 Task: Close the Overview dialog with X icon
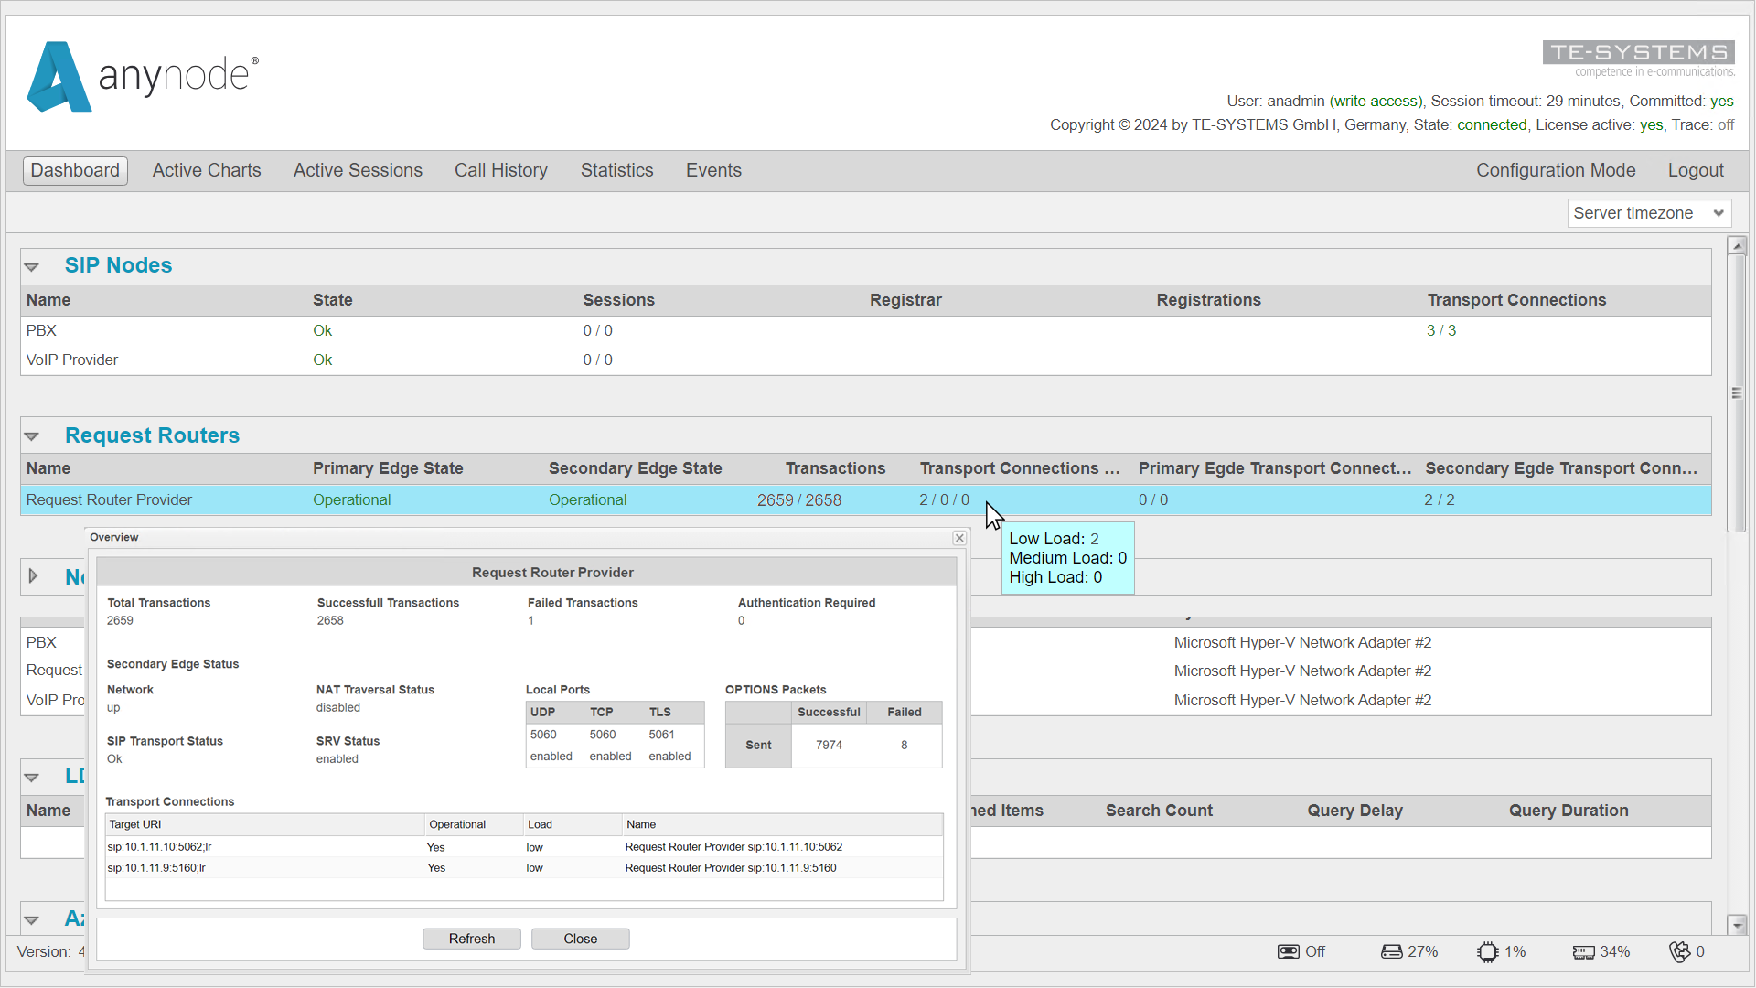(x=959, y=538)
